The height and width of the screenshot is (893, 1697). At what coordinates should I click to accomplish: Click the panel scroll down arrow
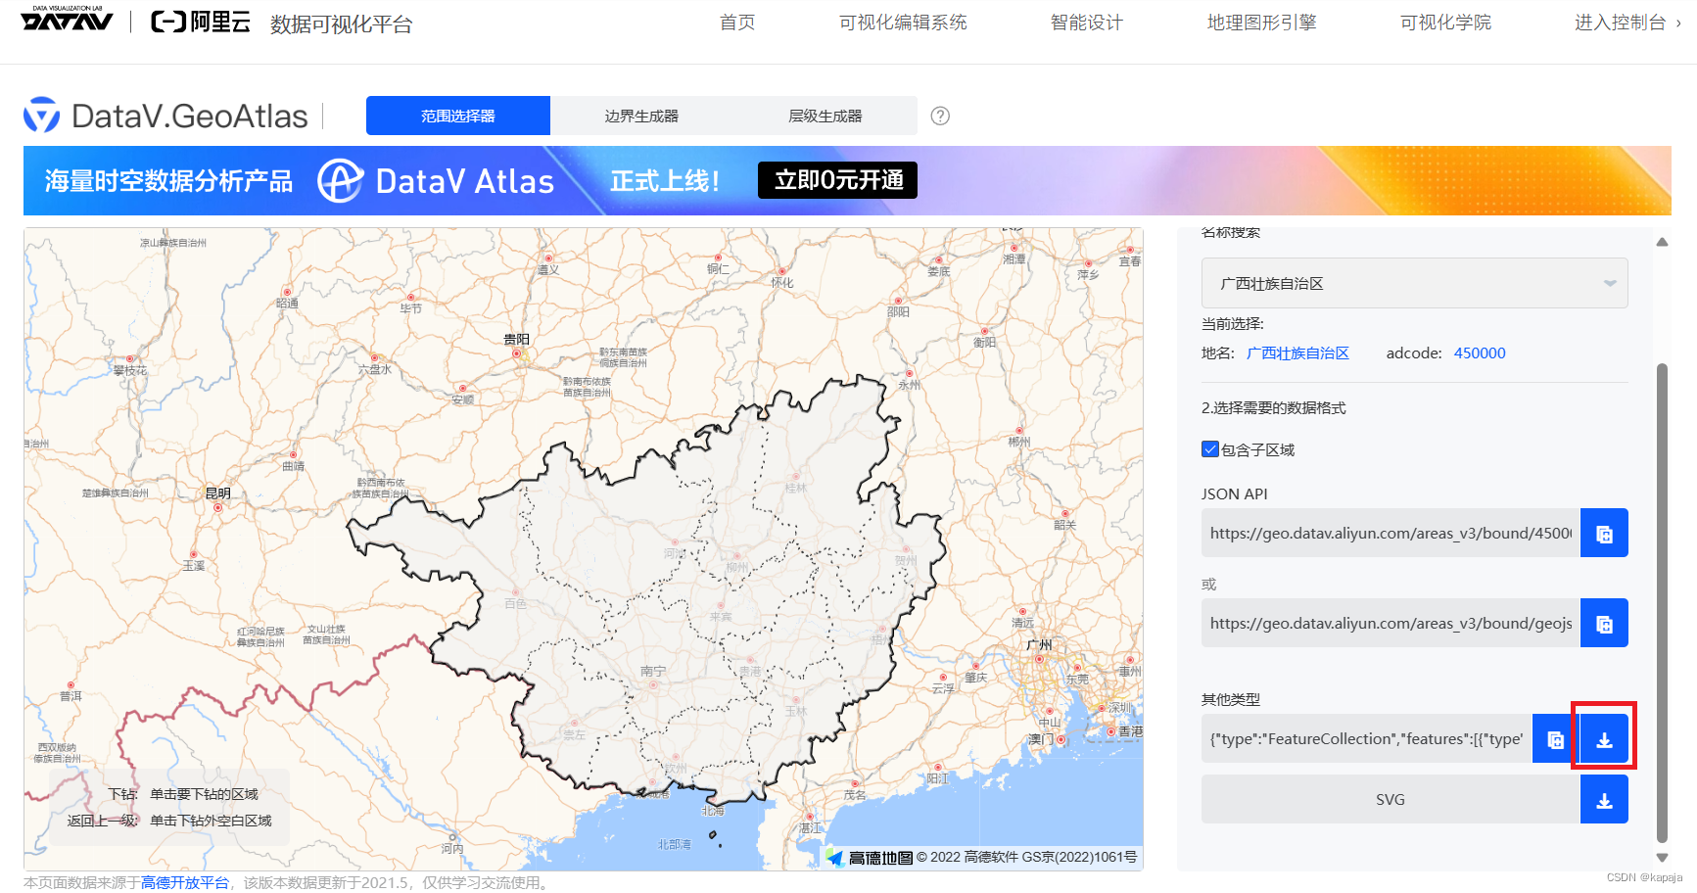(1662, 858)
